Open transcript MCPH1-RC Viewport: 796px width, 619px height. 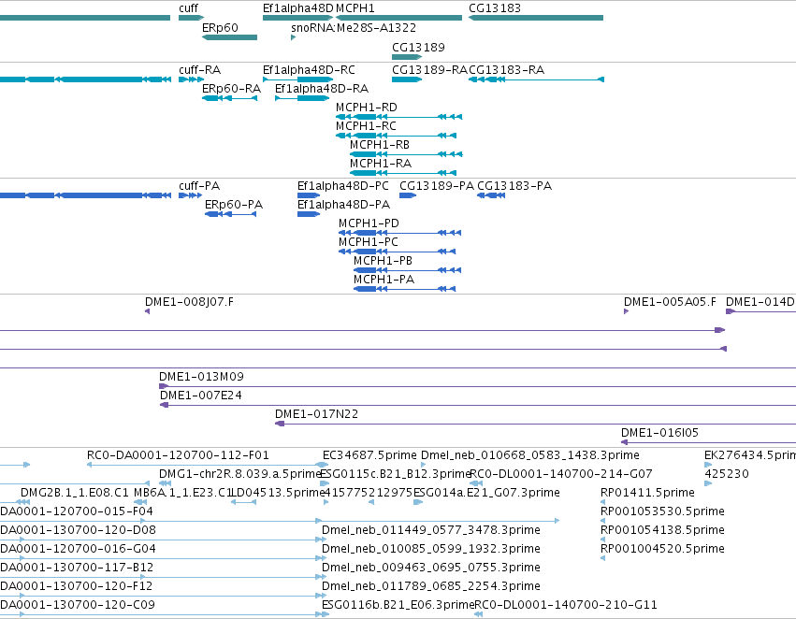[x=366, y=126]
